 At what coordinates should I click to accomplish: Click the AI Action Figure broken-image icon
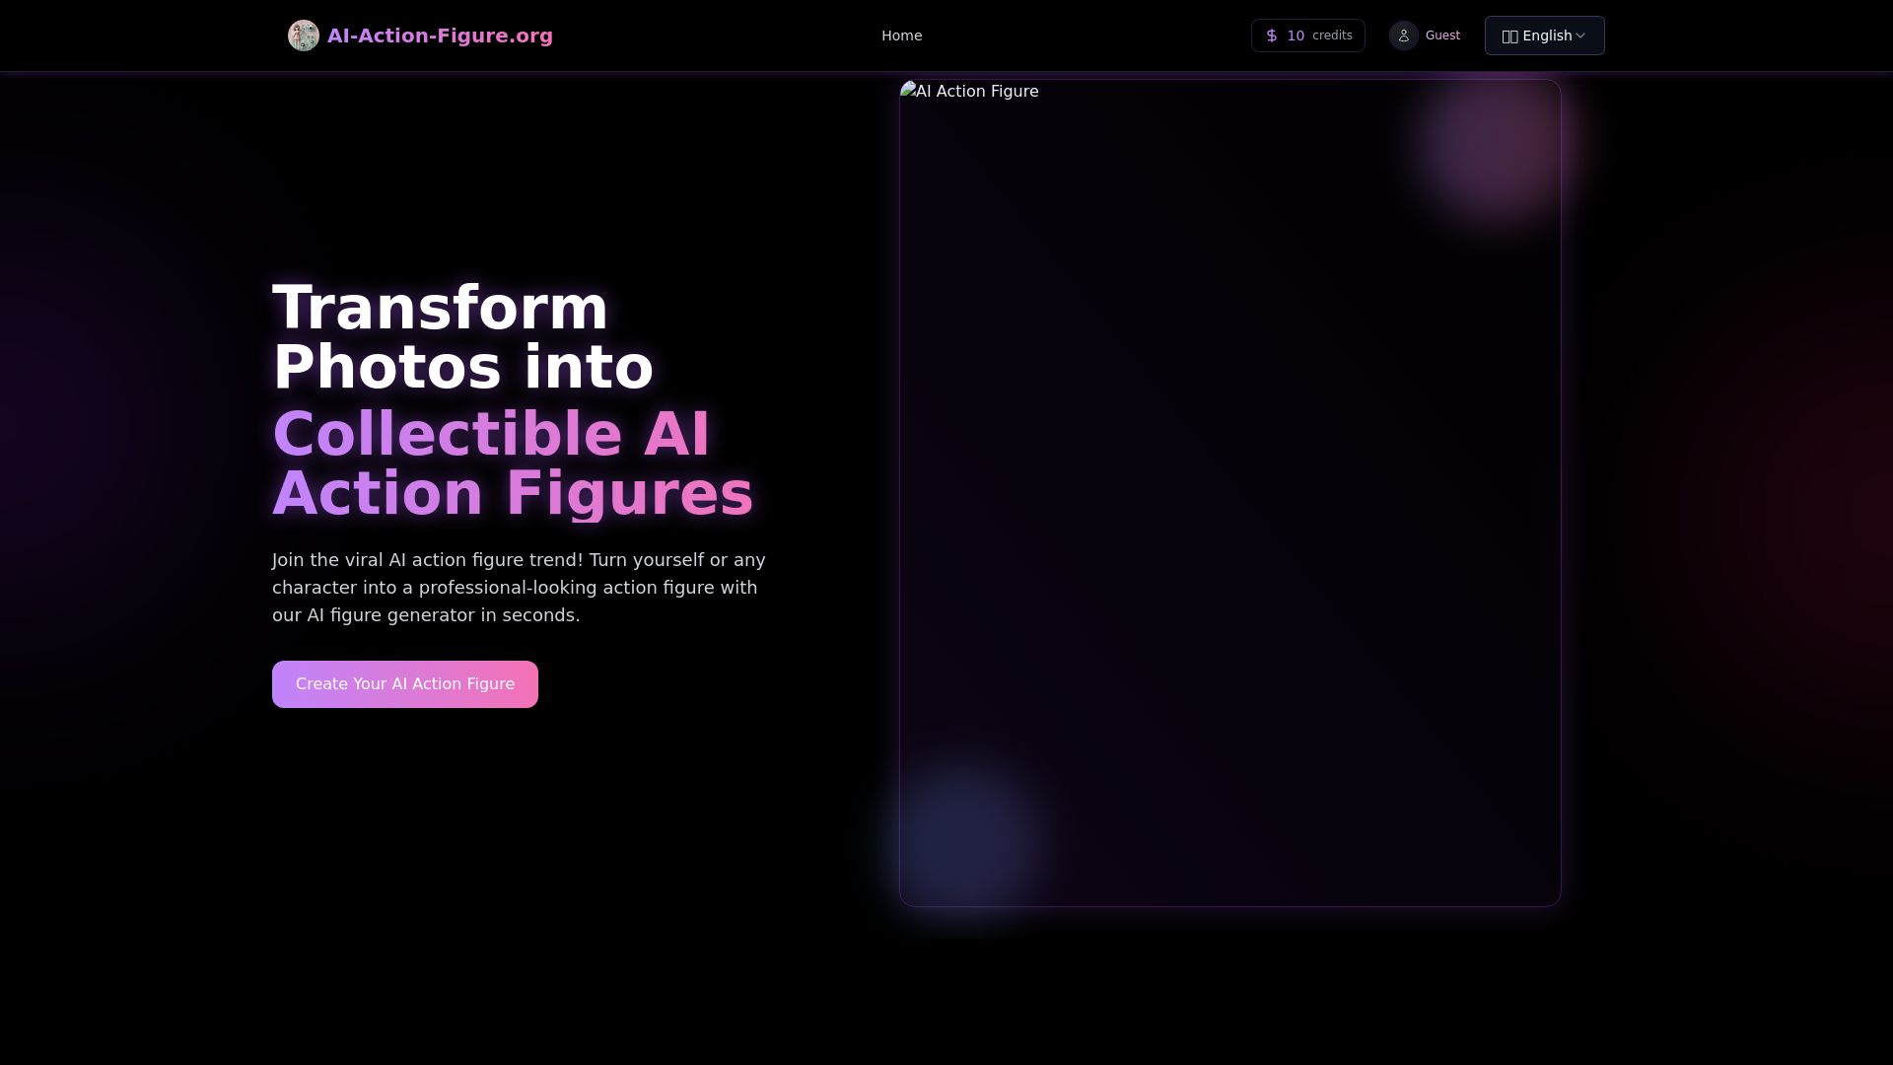coord(908,91)
